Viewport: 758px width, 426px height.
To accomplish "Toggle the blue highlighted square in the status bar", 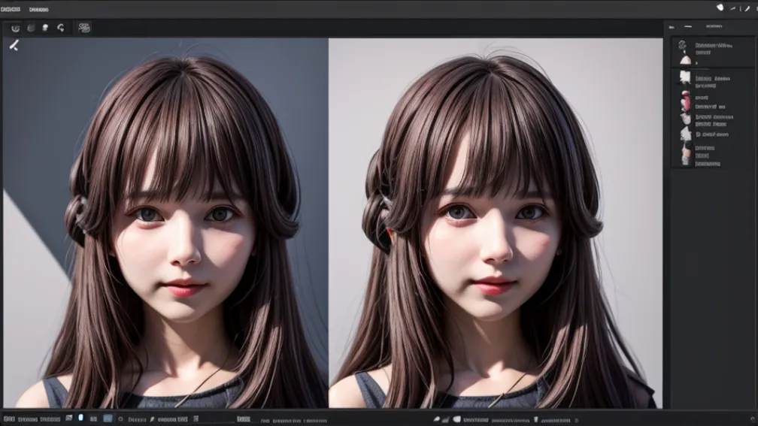I will click(108, 418).
